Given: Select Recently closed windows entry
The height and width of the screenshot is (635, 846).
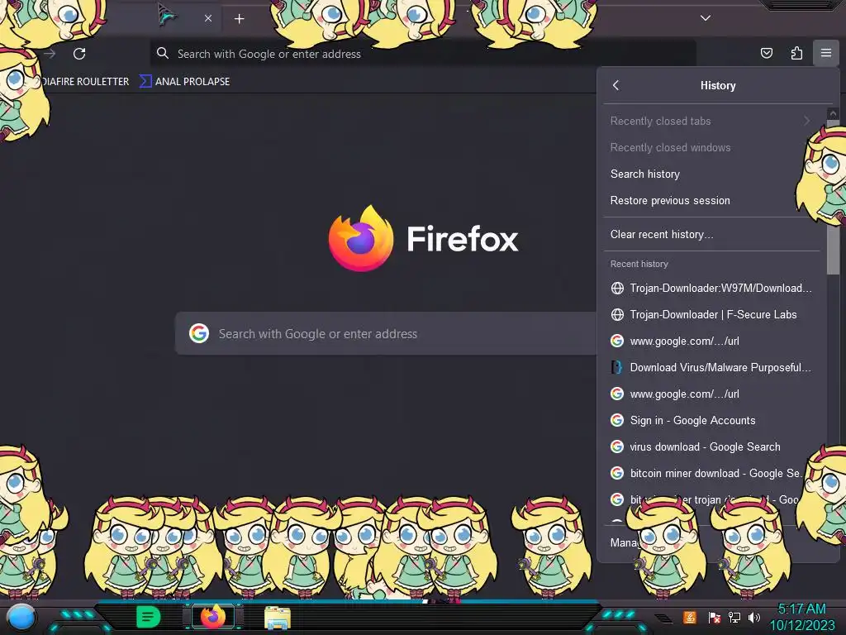Looking at the screenshot, I should (x=711, y=147).
